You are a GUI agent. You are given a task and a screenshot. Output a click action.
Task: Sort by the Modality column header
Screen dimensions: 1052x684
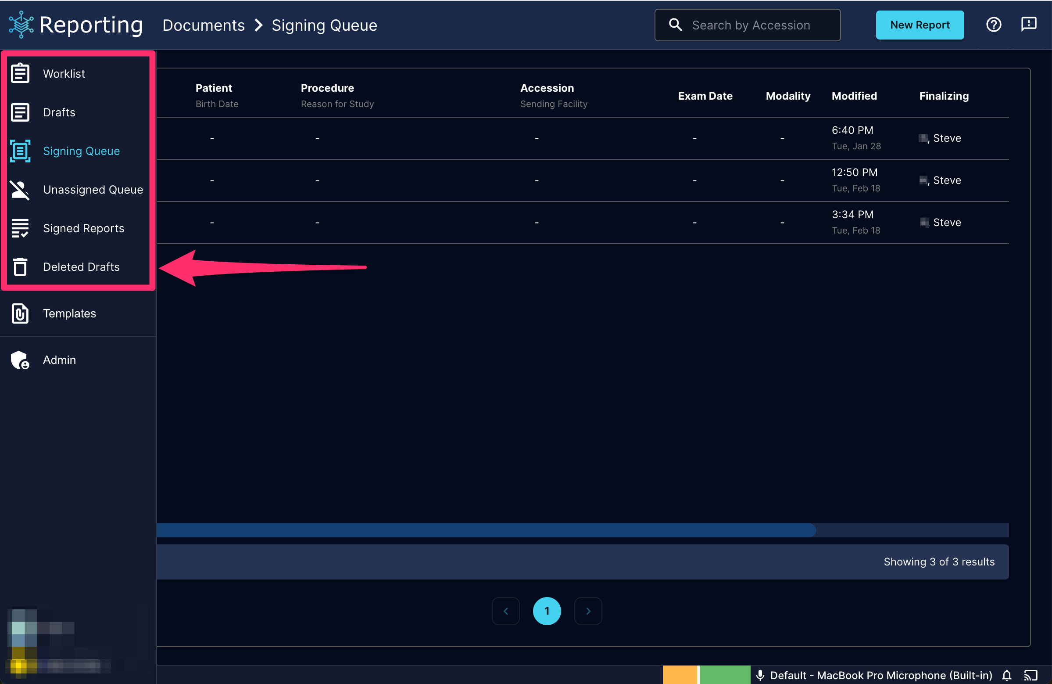(x=788, y=96)
